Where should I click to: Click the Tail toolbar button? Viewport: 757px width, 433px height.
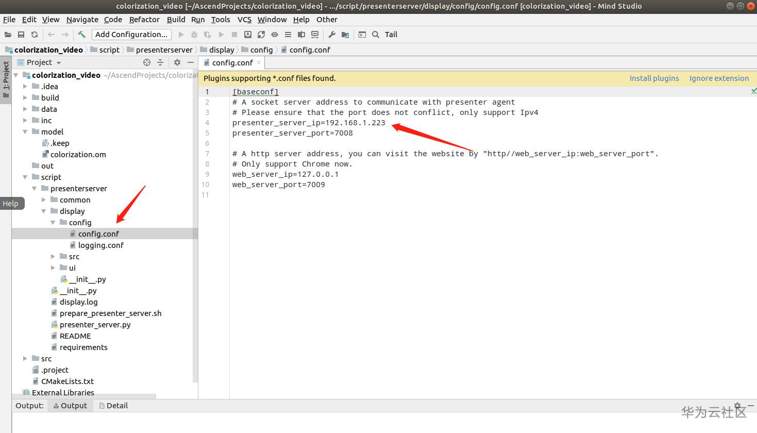click(x=391, y=35)
